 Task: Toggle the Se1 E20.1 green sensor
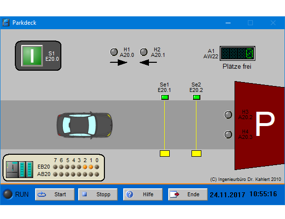(x=165, y=97)
